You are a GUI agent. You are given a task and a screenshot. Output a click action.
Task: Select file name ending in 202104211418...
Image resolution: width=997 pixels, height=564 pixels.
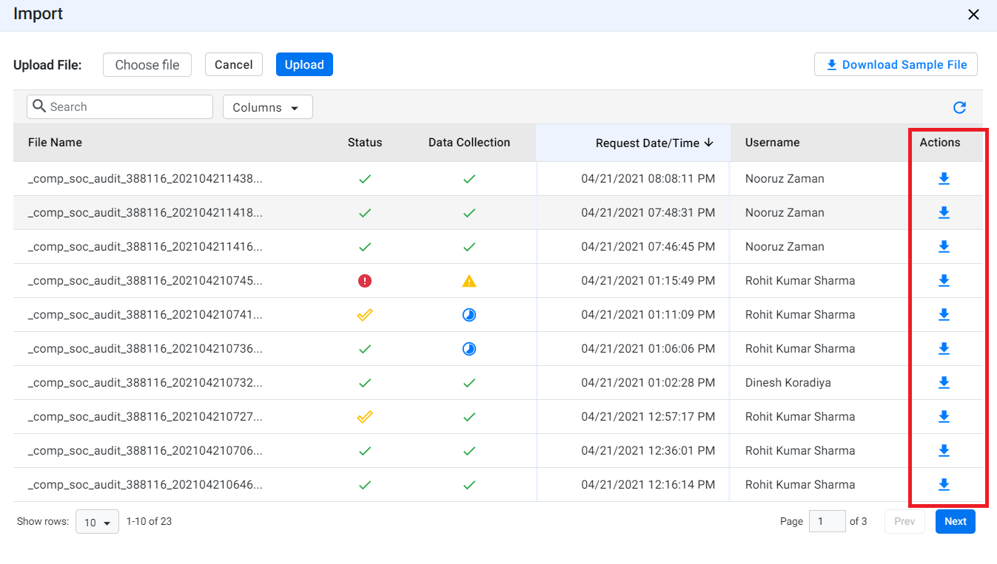[145, 213]
